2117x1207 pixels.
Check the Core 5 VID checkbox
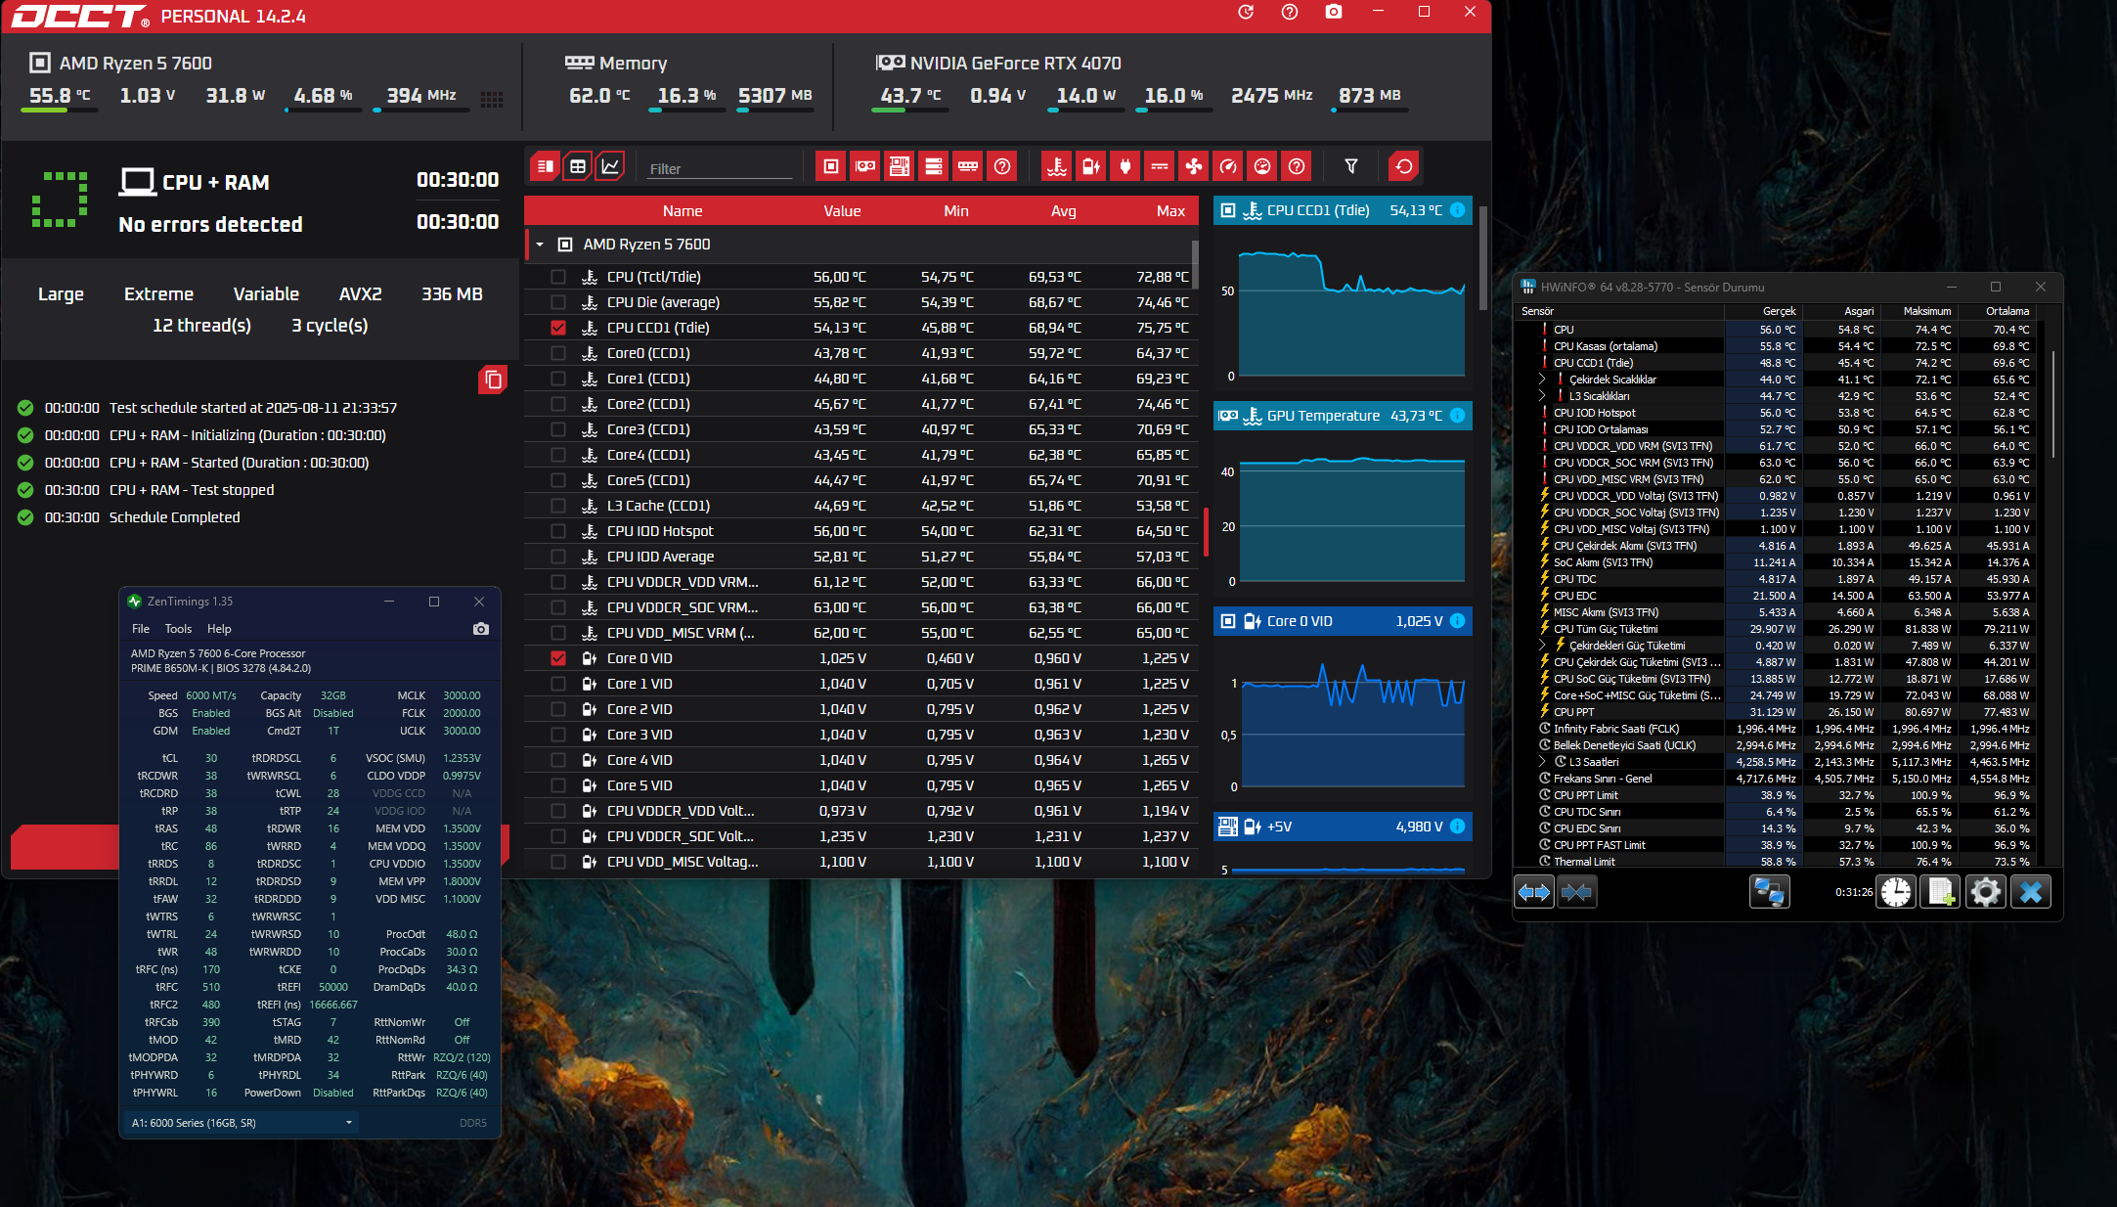click(558, 785)
